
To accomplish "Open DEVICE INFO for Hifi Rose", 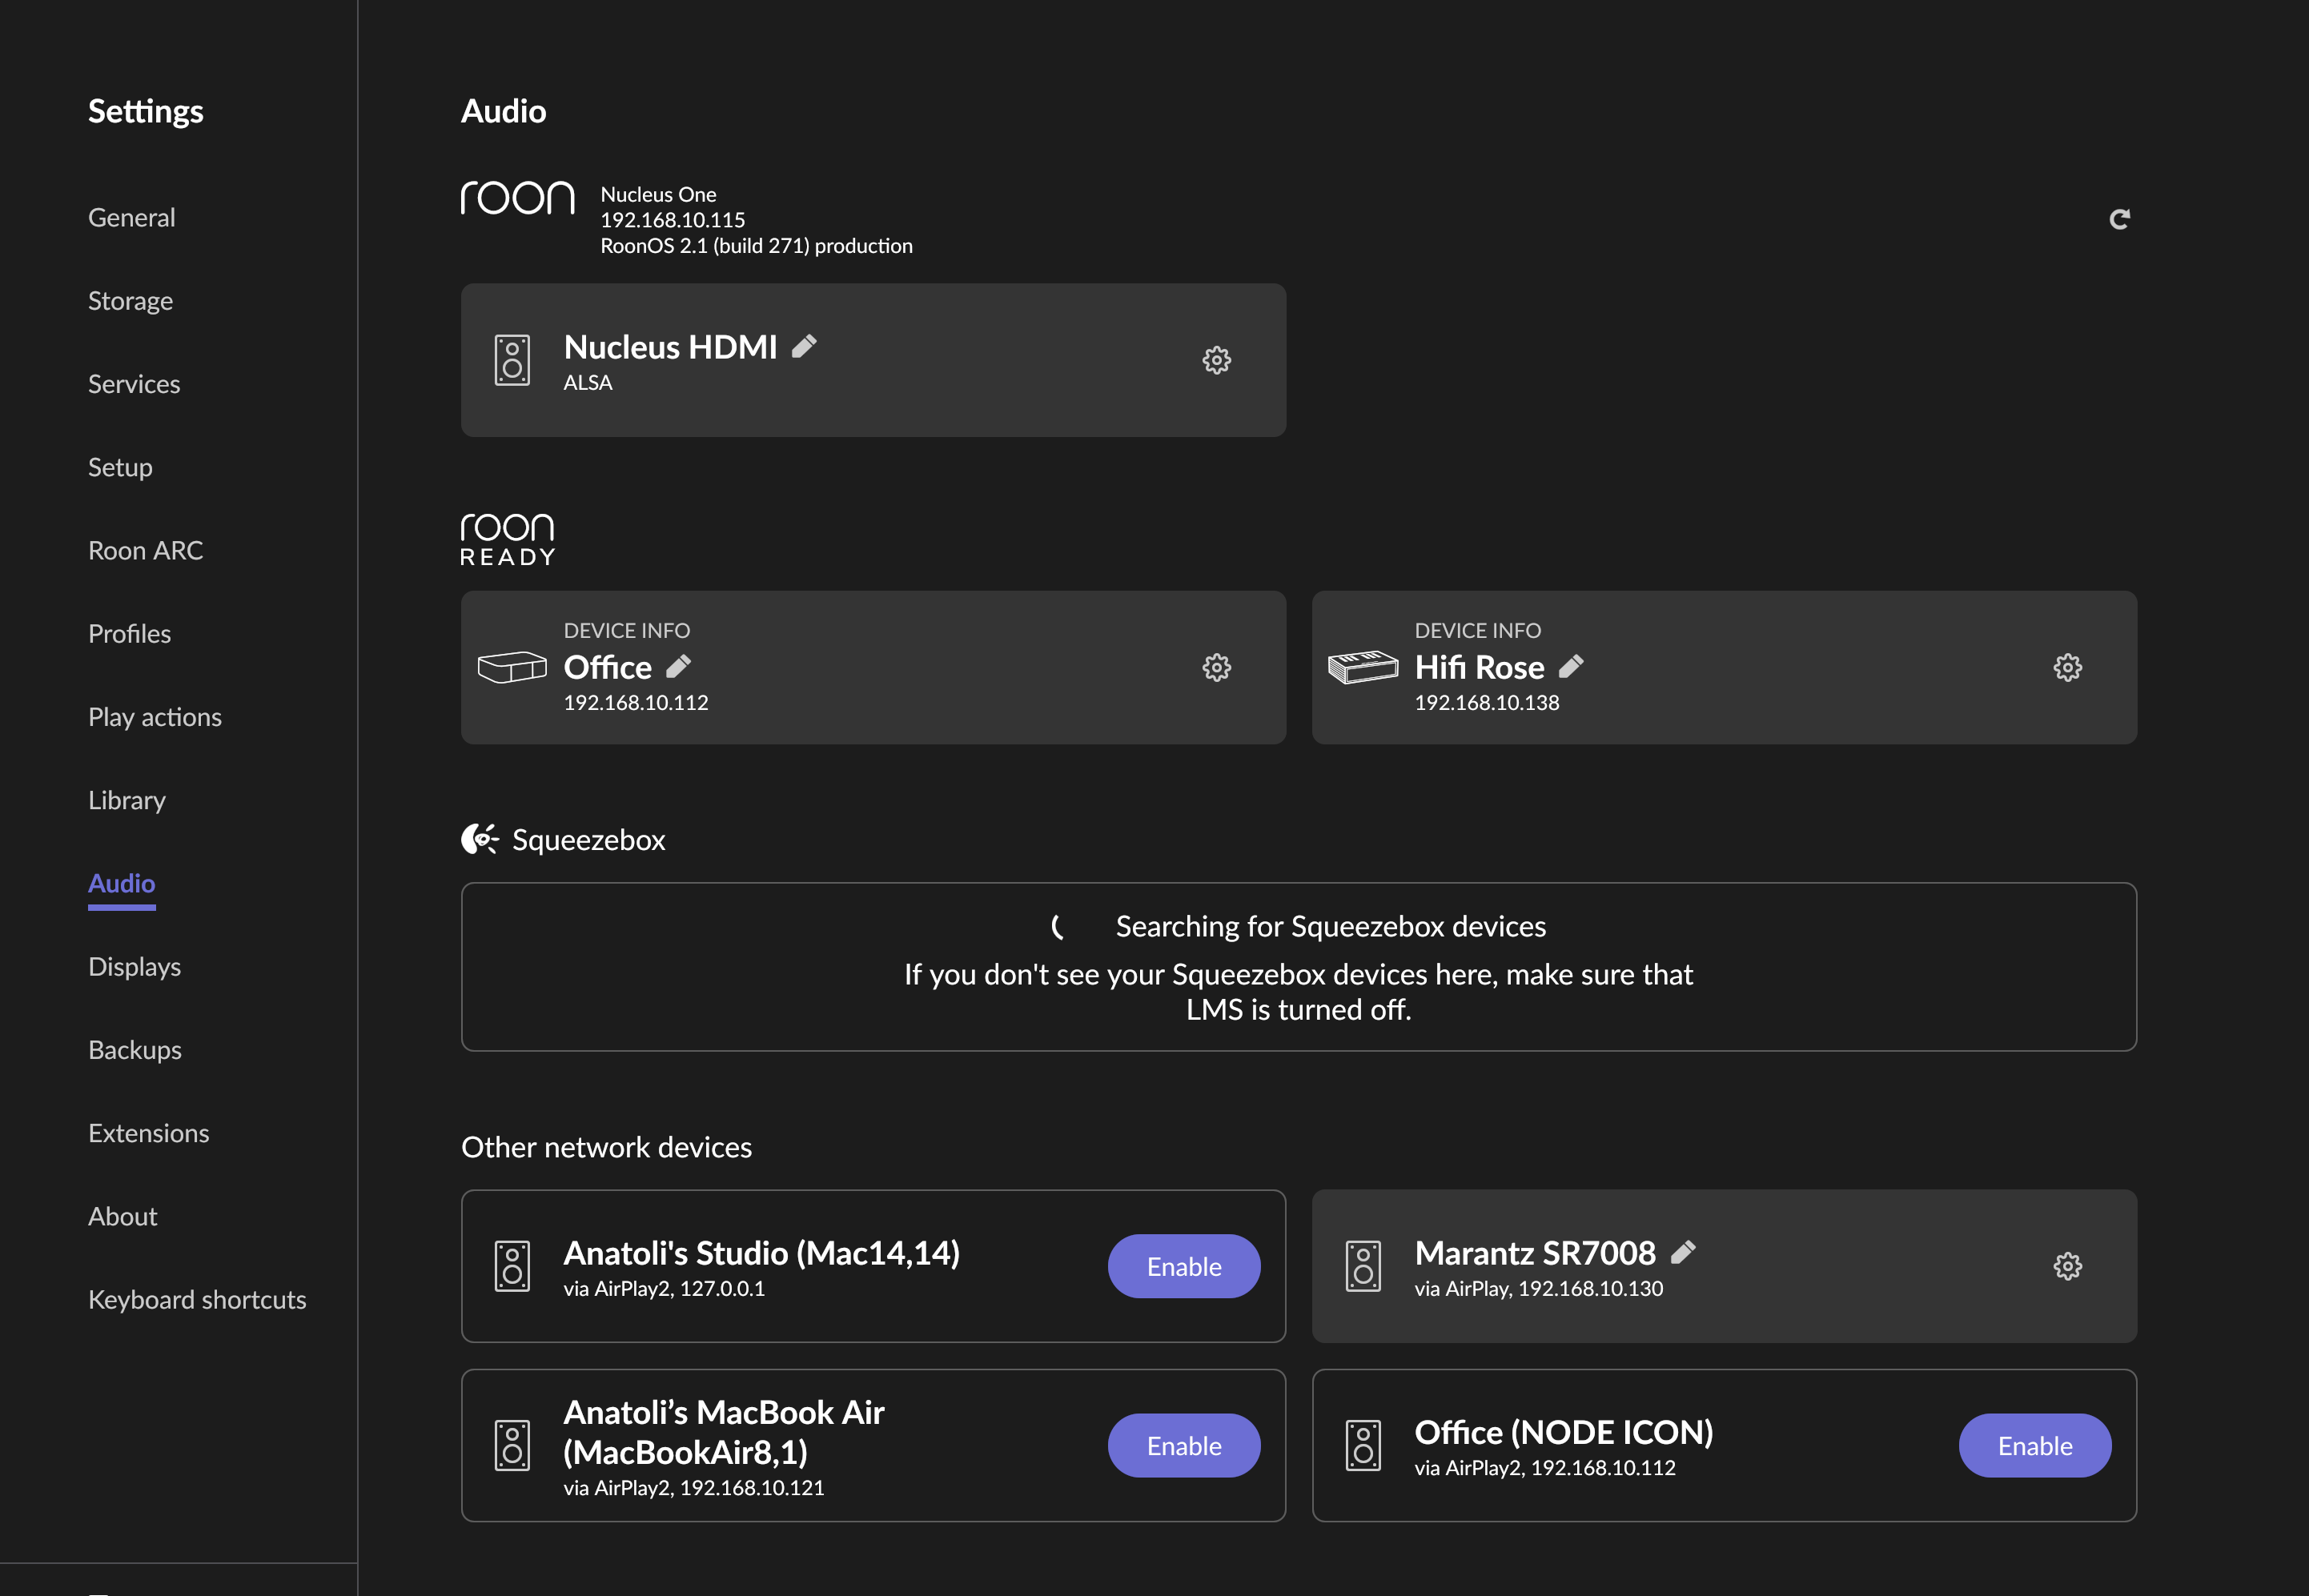I will (x=1477, y=630).
